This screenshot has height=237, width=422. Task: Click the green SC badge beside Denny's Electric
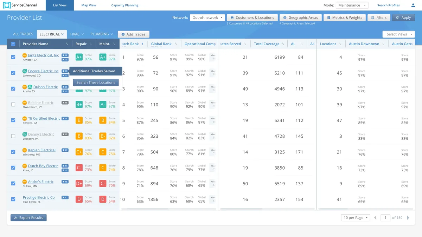tap(25, 134)
